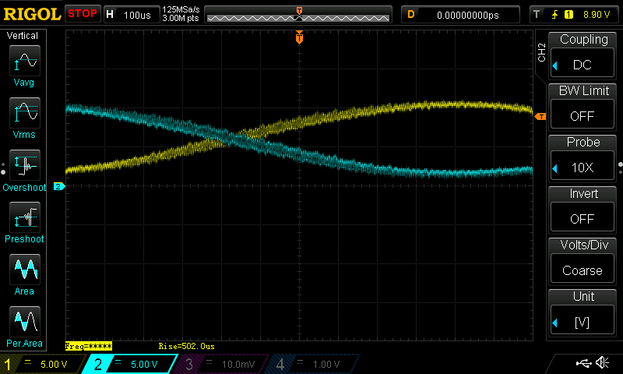This screenshot has width=623, height=374.
Task: Click the delay 0.00000000ps field
Action: point(468,15)
